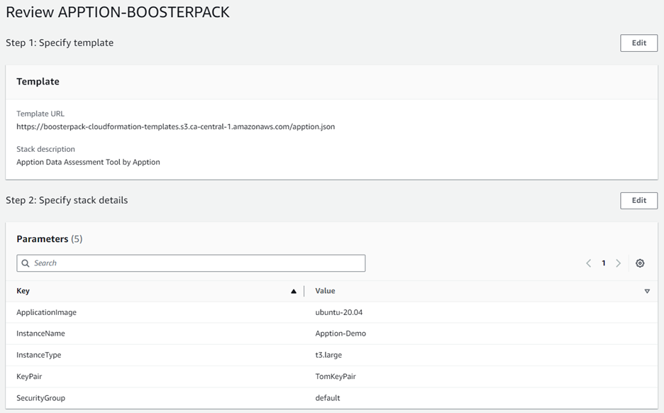Click the Value column header label
664x413 pixels.
point(325,291)
